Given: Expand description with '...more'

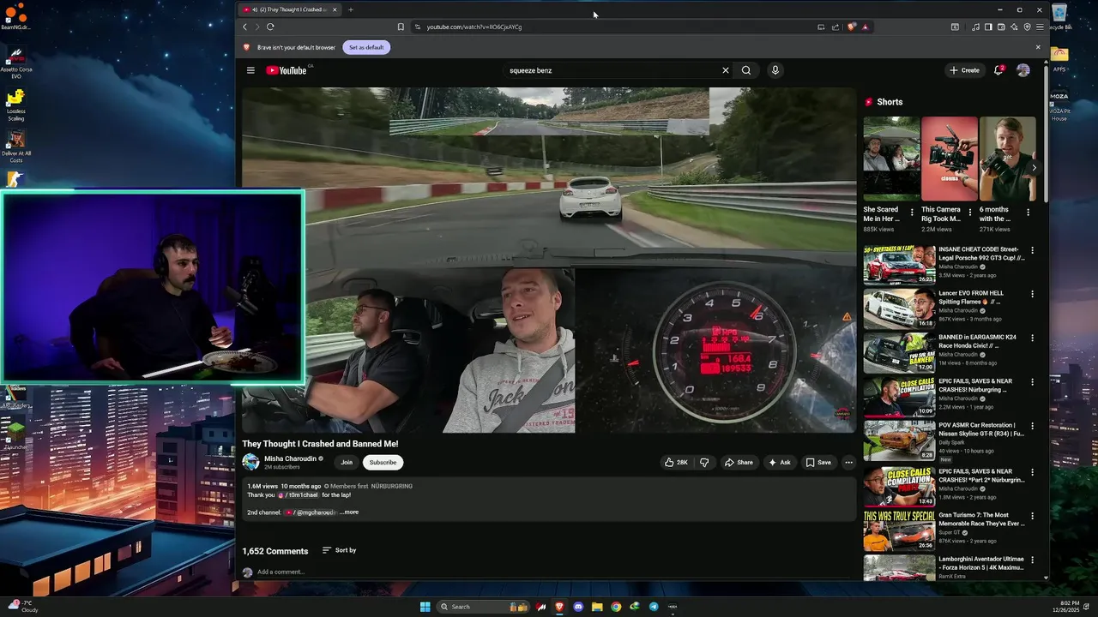Looking at the screenshot, I should pyautogui.click(x=349, y=512).
